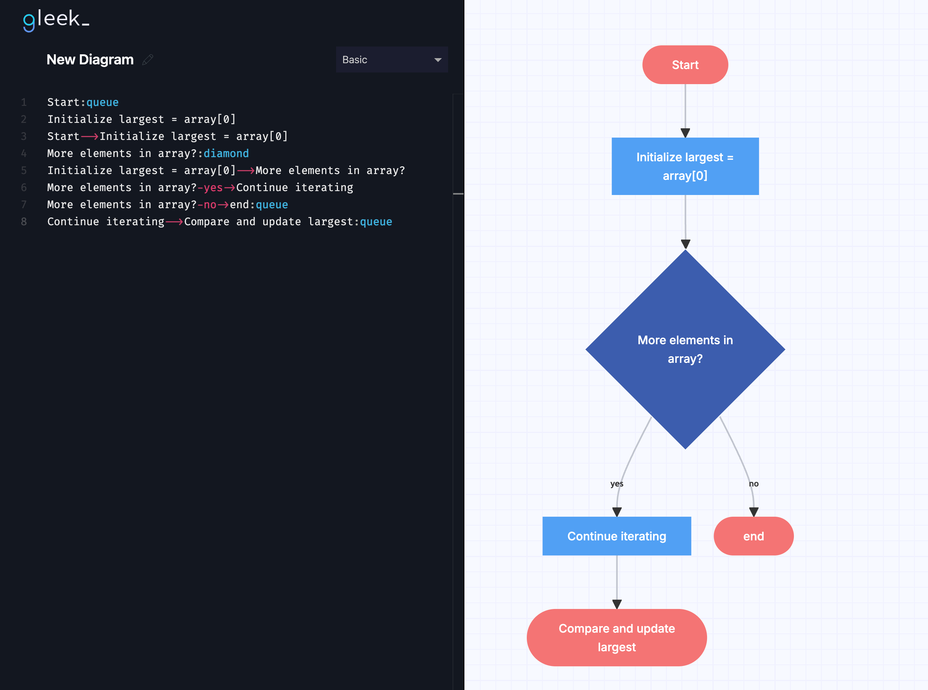The width and height of the screenshot is (928, 690).
Task: Click the no edge label
Action: (x=754, y=484)
